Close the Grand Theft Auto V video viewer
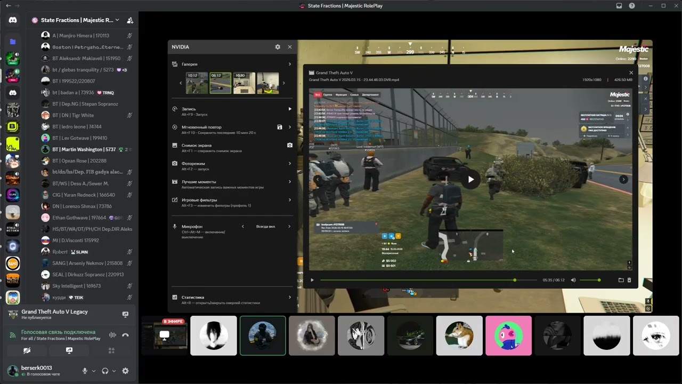Image resolution: width=682 pixels, height=384 pixels. 631,73
